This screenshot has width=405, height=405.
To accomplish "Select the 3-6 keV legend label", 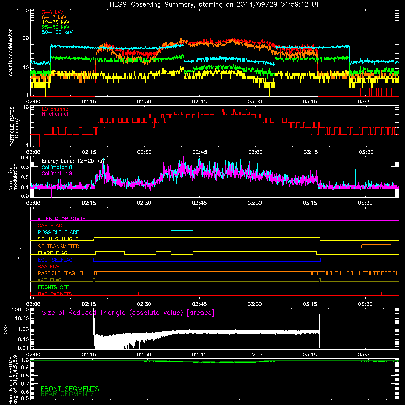I will (52, 12).
